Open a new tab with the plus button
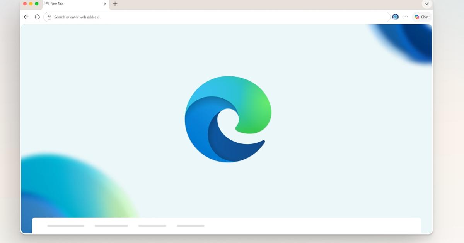This screenshot has height=243, width=464. point(115,4)
